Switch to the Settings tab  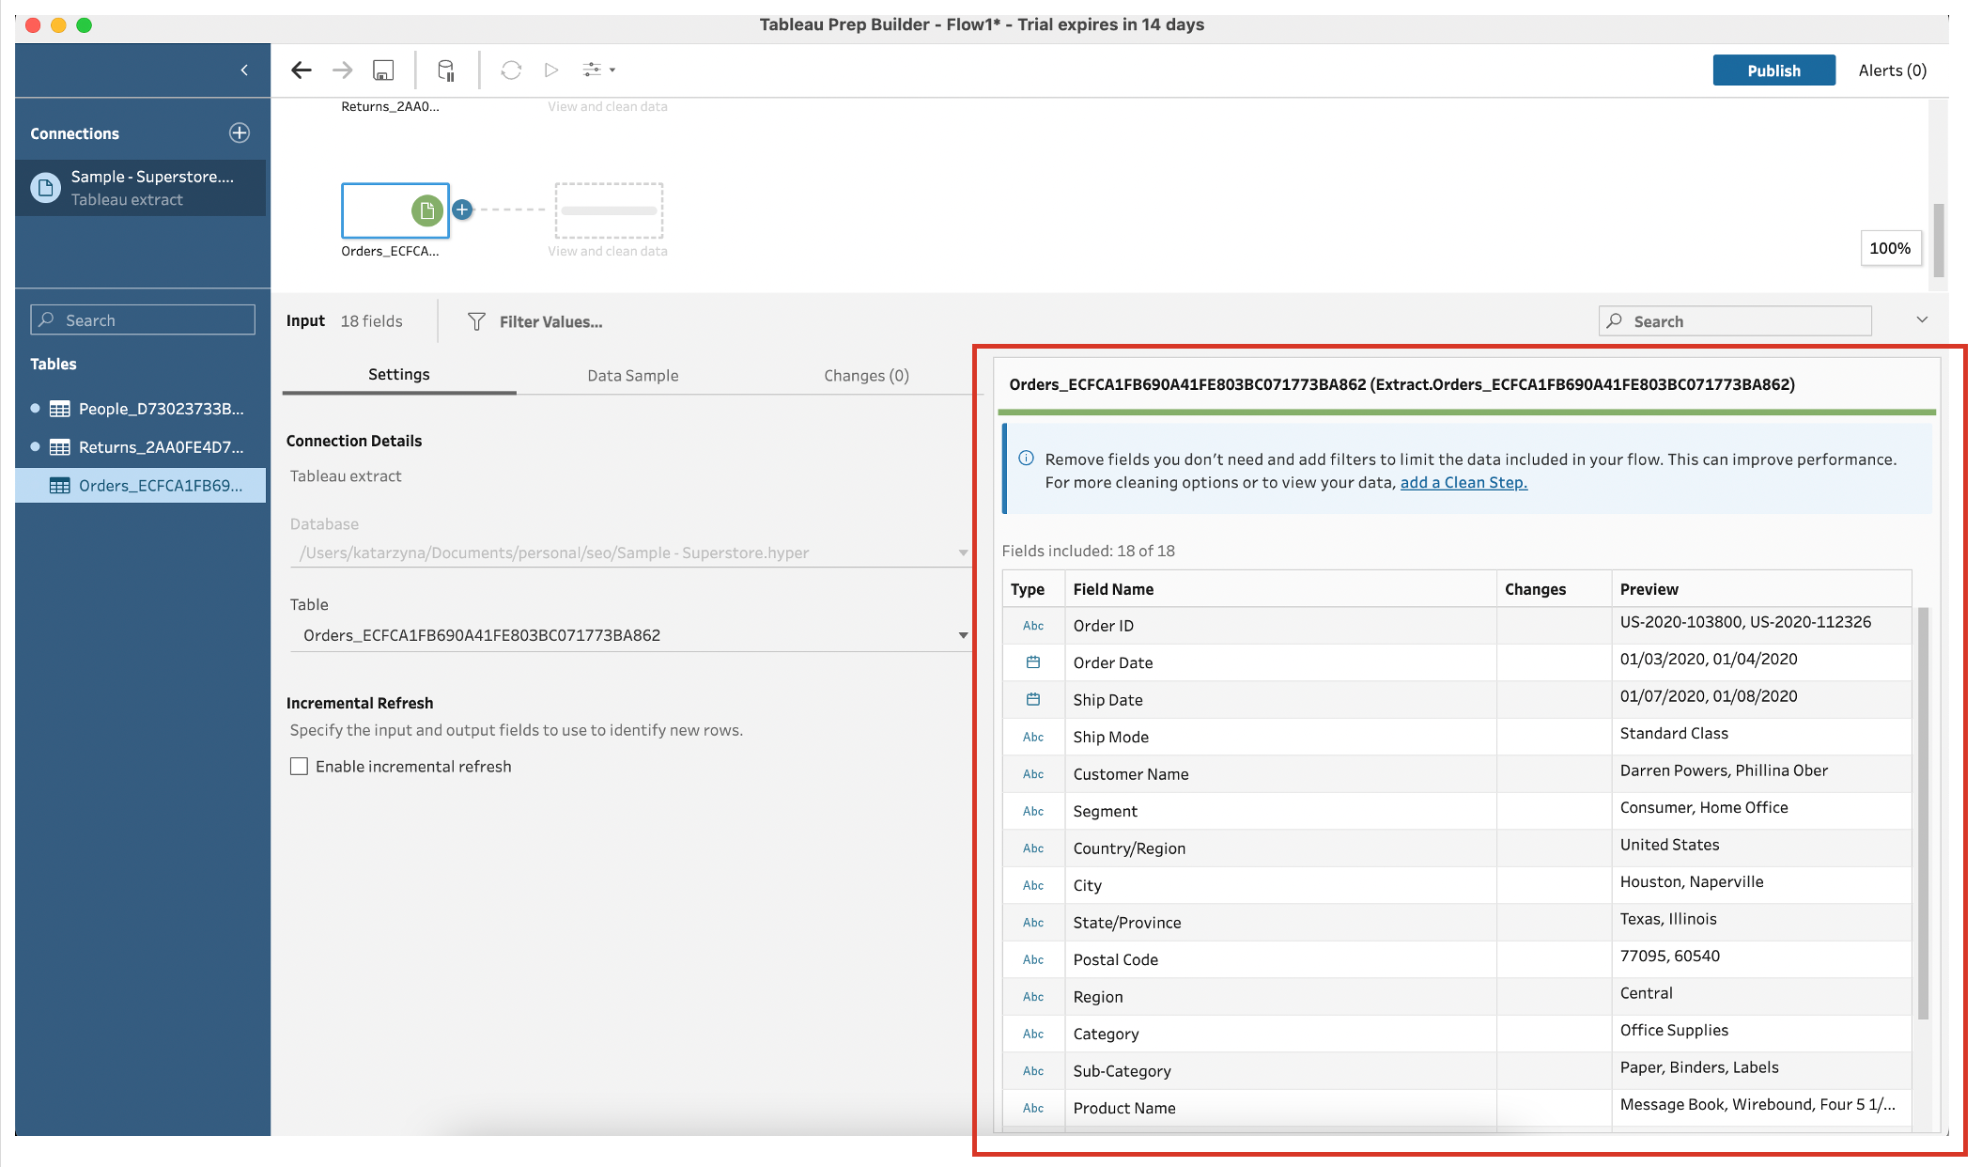pyautogui.click(x=398, y=374)
